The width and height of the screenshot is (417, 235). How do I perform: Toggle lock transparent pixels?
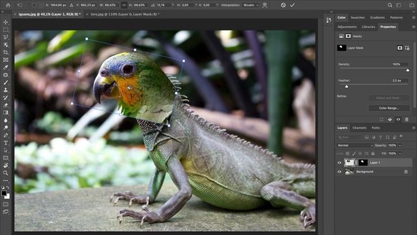pyautogui.click(x=347, y=154)
